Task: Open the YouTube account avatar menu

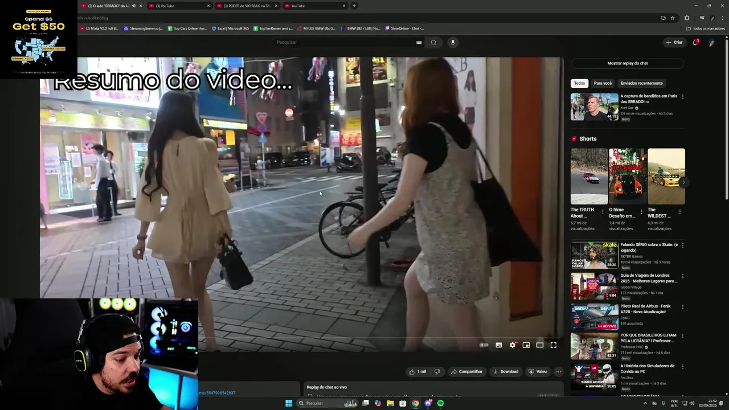Action: [711, 42]
